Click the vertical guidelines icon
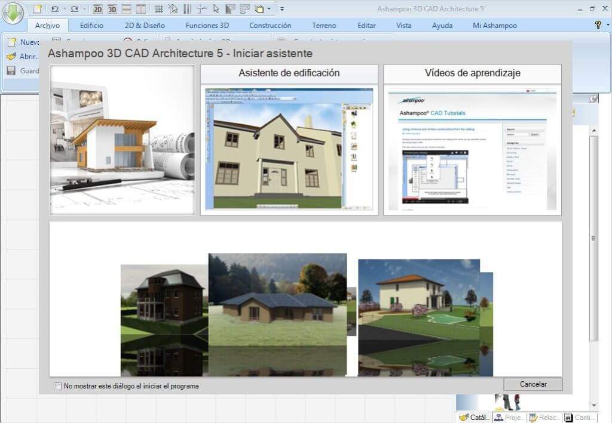 [187, 9]
